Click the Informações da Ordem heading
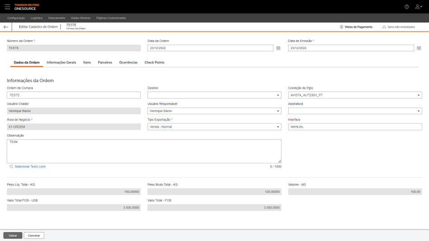This screenshot has width=429, height=241. pyautogui.click(x=30, y=81)
